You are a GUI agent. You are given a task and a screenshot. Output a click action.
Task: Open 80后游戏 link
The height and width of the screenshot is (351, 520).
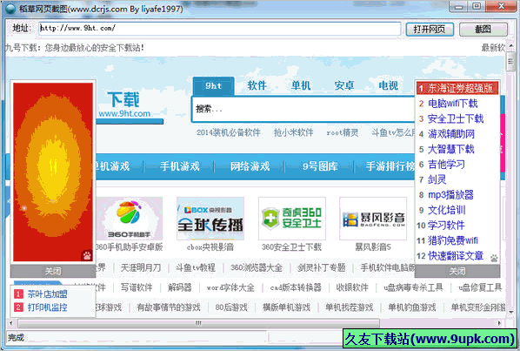click(x=231, y=307)
